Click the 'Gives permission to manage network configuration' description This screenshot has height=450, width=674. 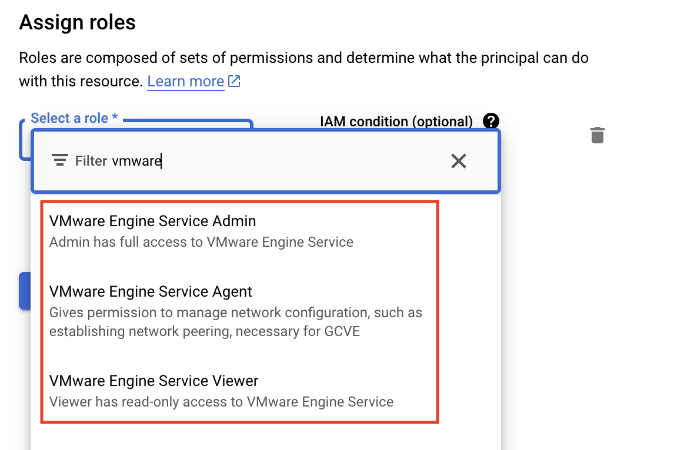tap(236, 322)
